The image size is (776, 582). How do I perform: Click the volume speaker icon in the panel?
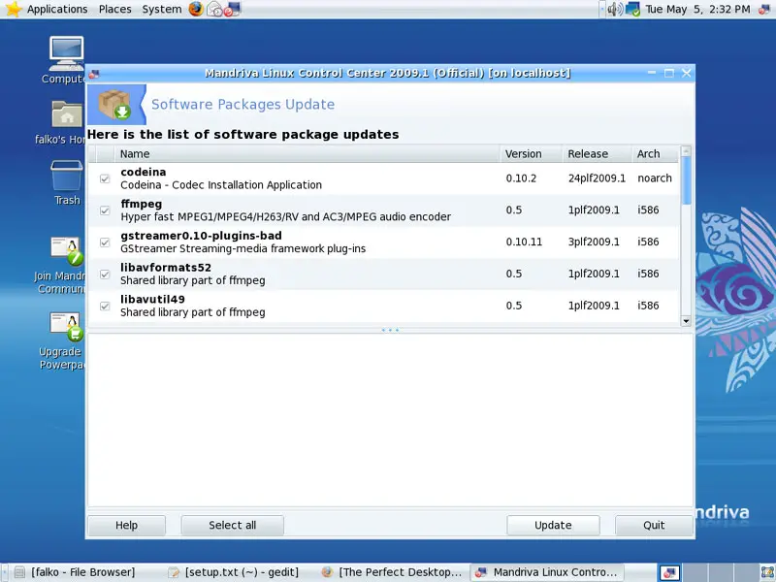tap(614, 9)
